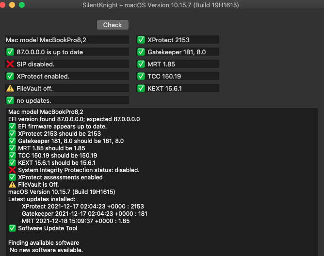Select the FileVault off text field

pyautogui.click(x=67, y=88)
